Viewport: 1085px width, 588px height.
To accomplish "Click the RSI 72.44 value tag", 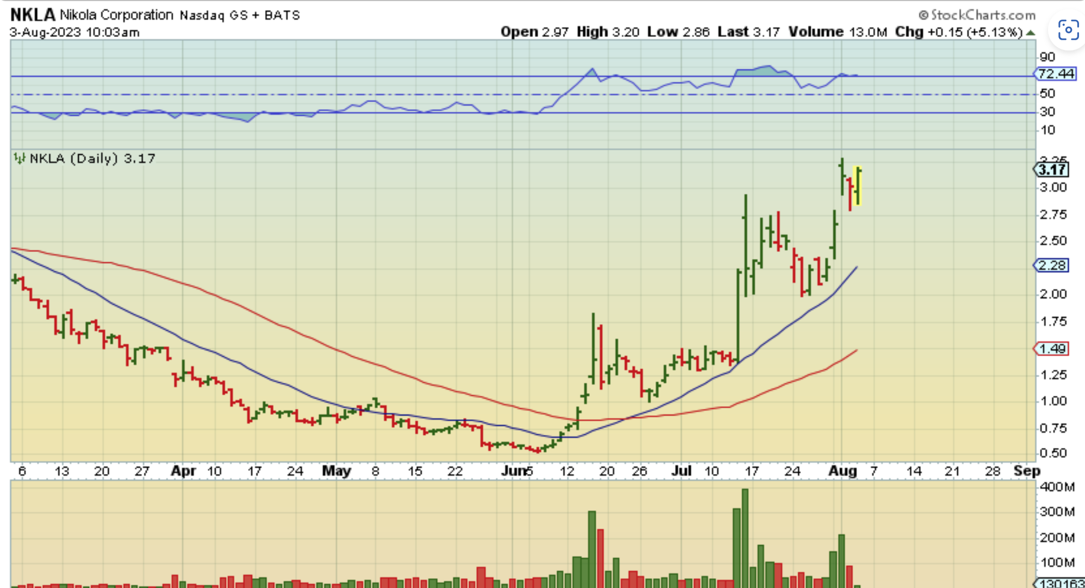I will click(1055, 74).
